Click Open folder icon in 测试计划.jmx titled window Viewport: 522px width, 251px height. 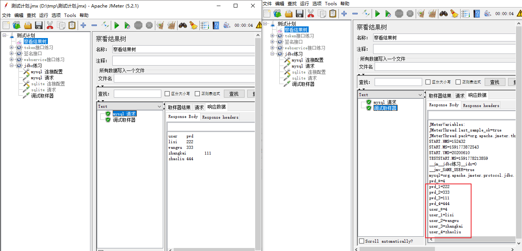tap(28, 25)
